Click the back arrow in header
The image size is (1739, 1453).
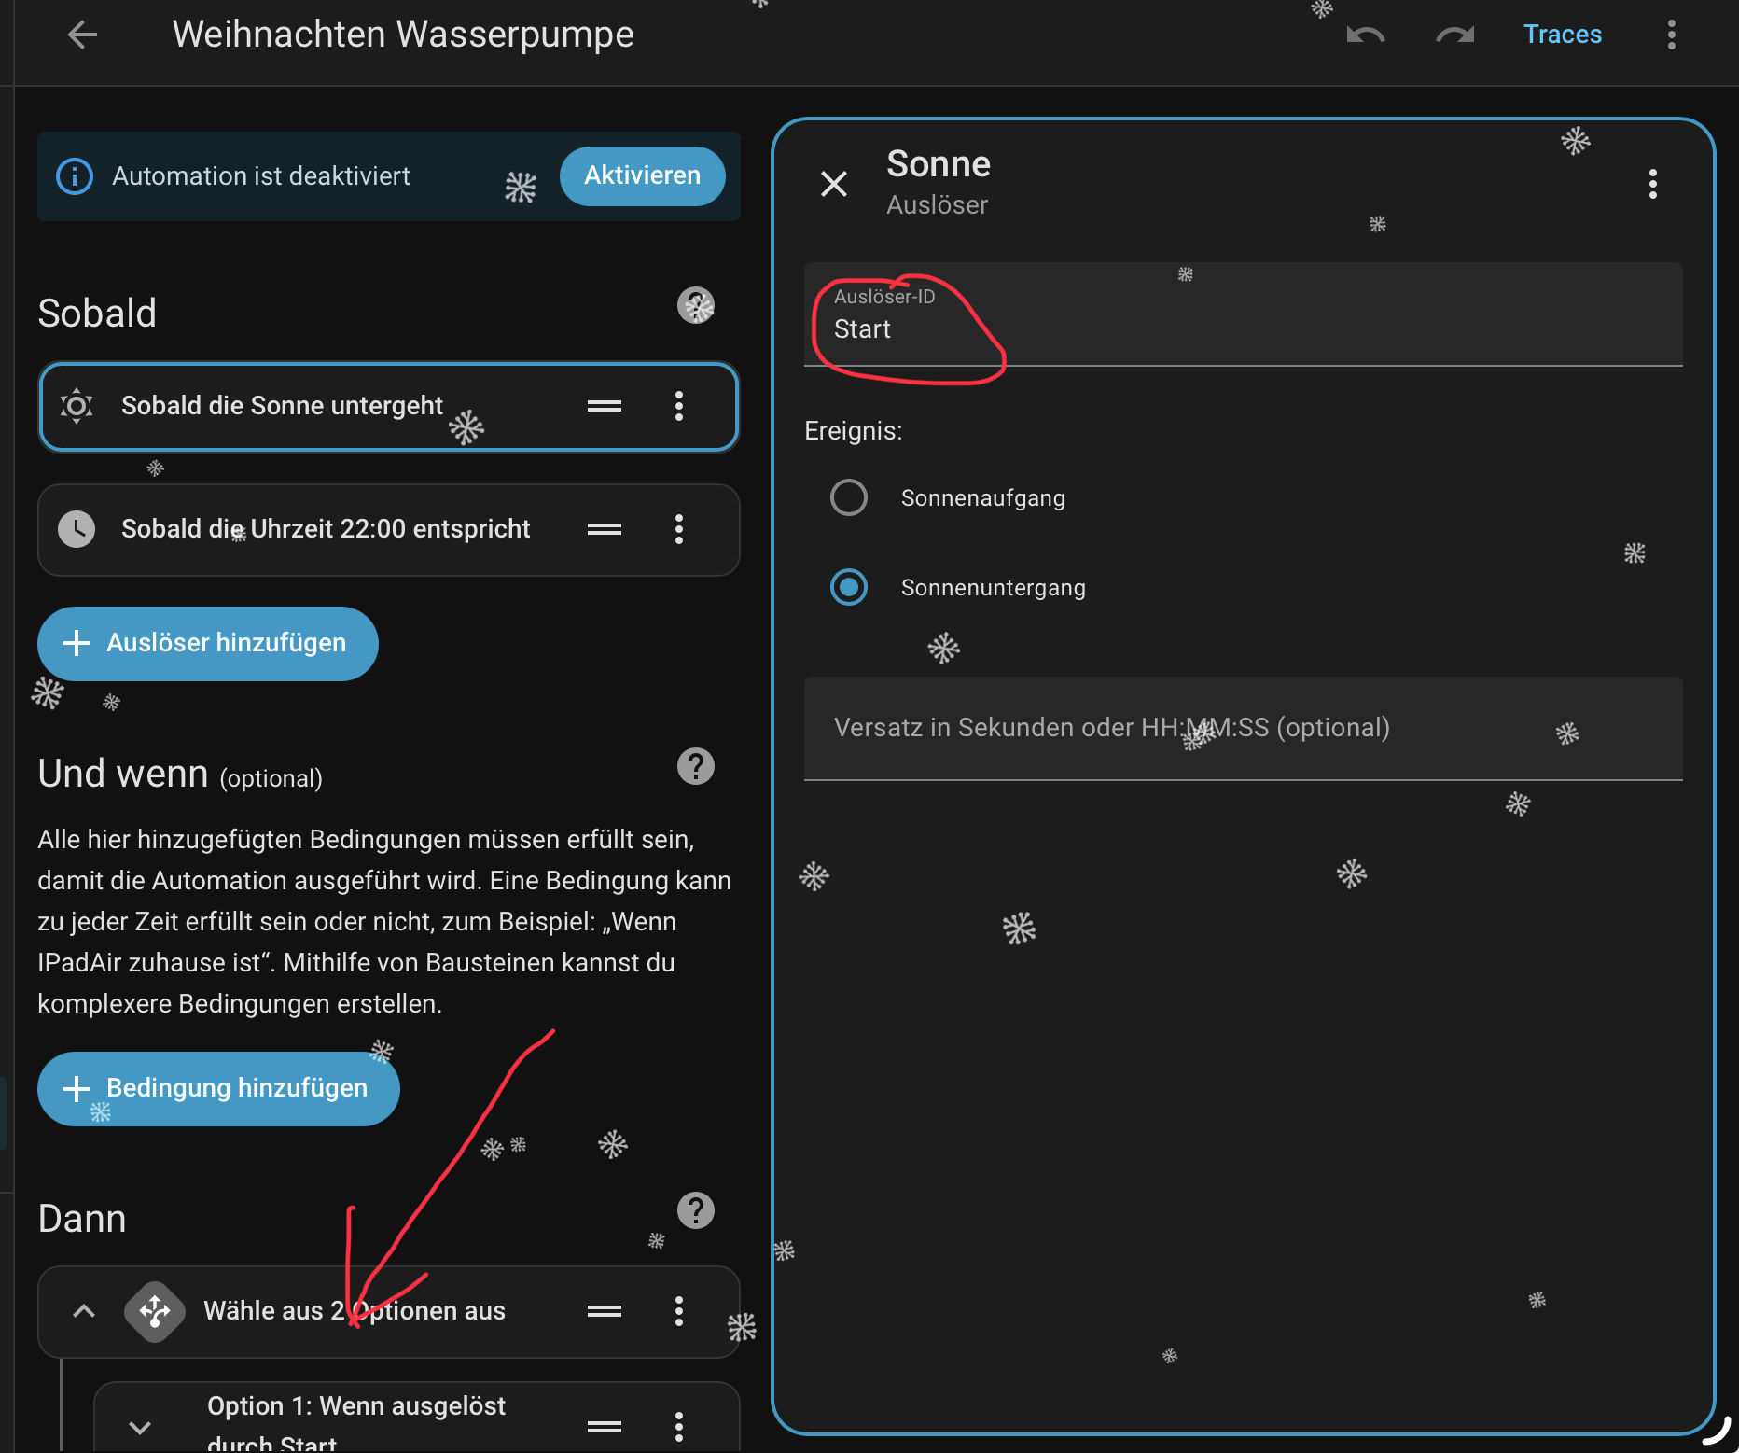point(82,35)
